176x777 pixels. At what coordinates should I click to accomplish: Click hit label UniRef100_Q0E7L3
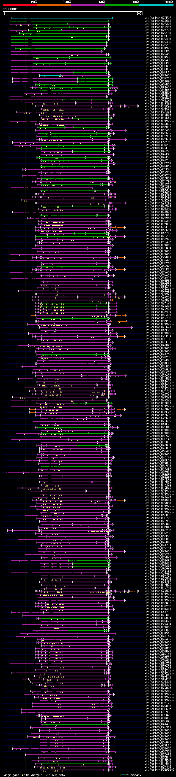[x=158, y=30]
